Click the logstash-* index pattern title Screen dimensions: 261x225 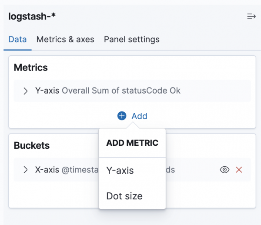tap(32, 17)
